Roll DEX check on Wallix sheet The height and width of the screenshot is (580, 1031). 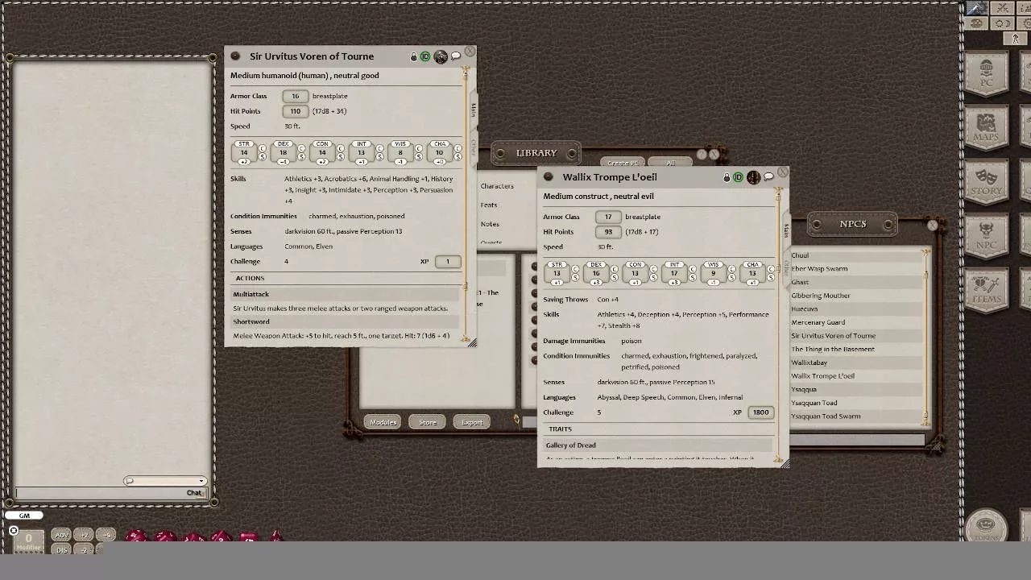(x=615, y=269)
